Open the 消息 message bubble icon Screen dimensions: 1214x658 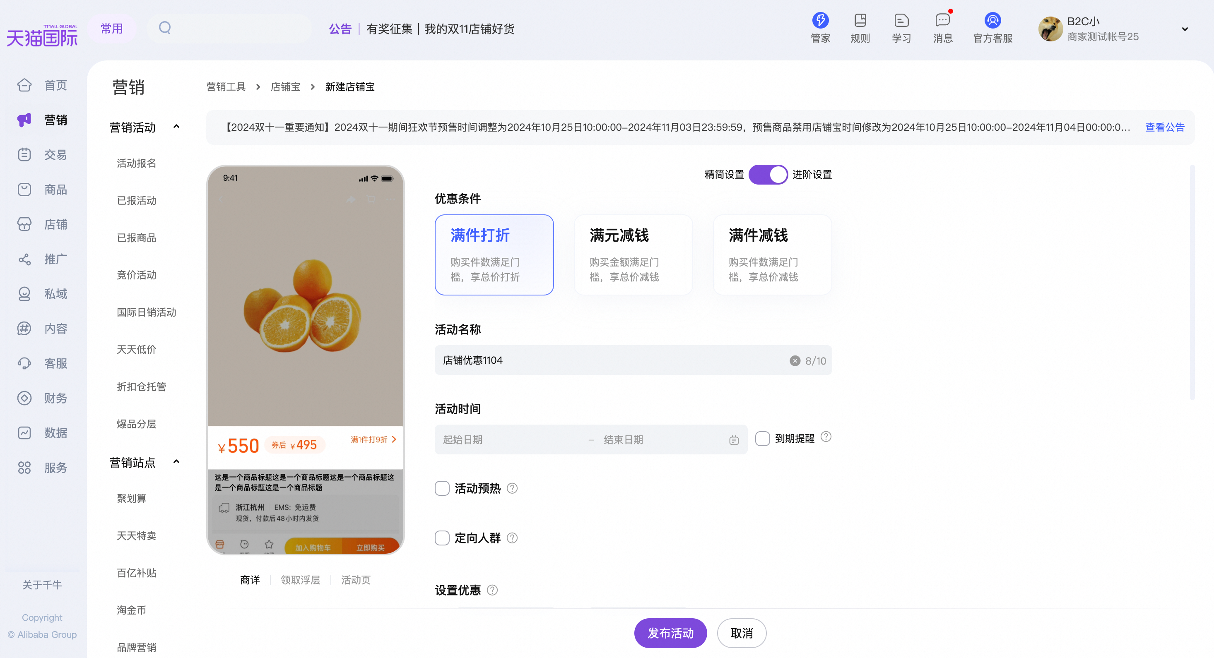click(942, 20)
